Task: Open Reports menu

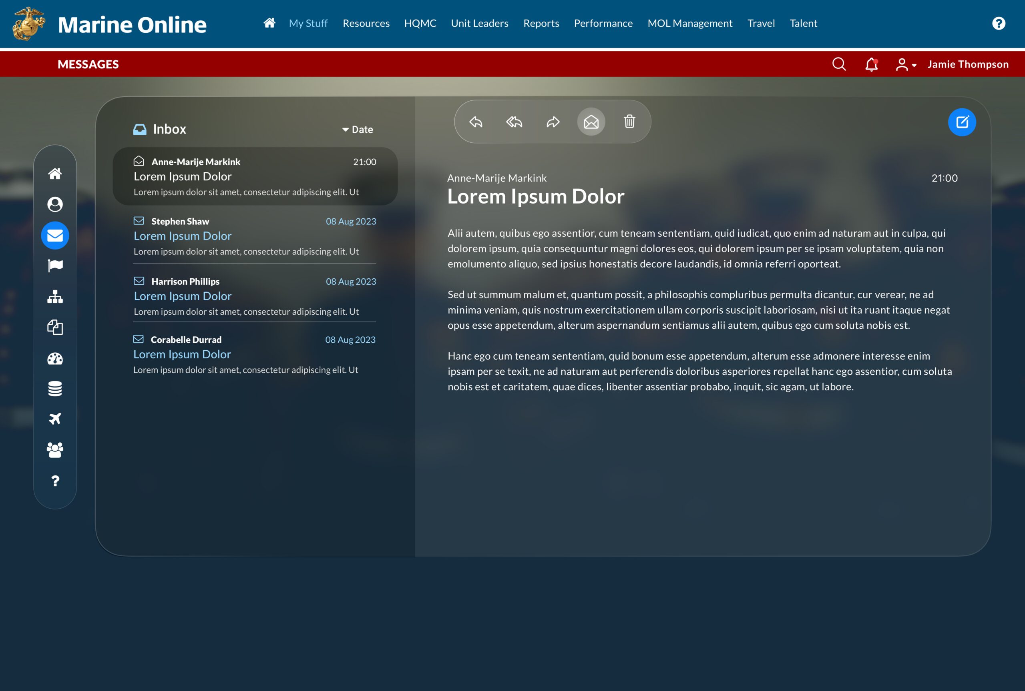Action: click(541, 23)
